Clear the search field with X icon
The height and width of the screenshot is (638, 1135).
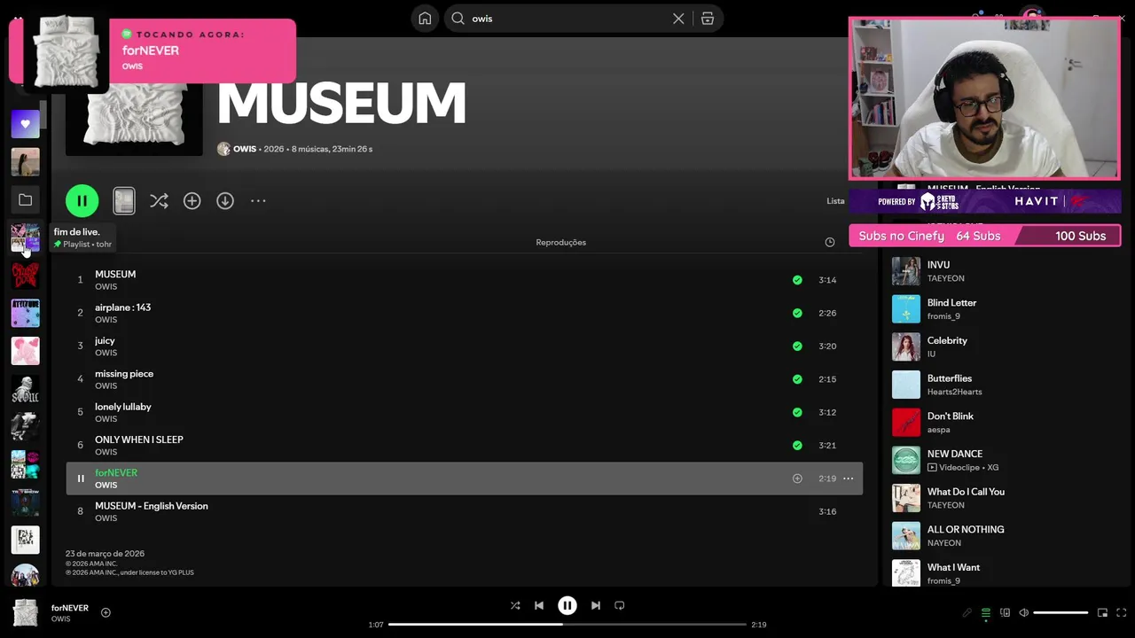coord(678,19)
